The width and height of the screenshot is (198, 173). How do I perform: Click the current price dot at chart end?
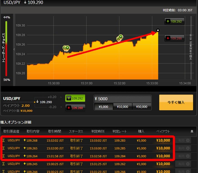158,30
